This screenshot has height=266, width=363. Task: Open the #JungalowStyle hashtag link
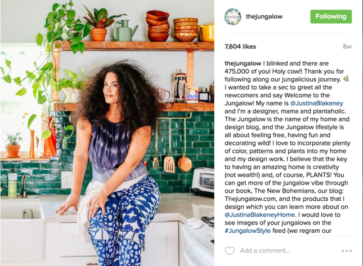(248, 231)
